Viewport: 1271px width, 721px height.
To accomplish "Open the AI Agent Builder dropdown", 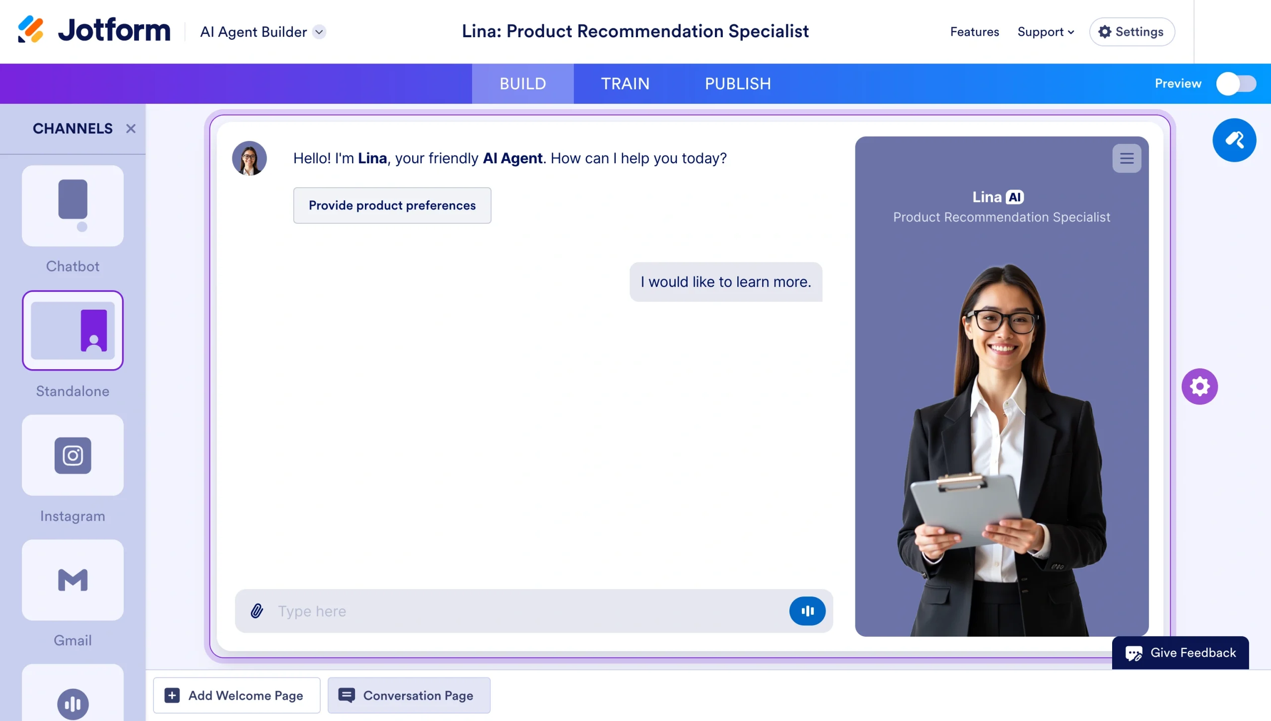I will pos(263,32).
